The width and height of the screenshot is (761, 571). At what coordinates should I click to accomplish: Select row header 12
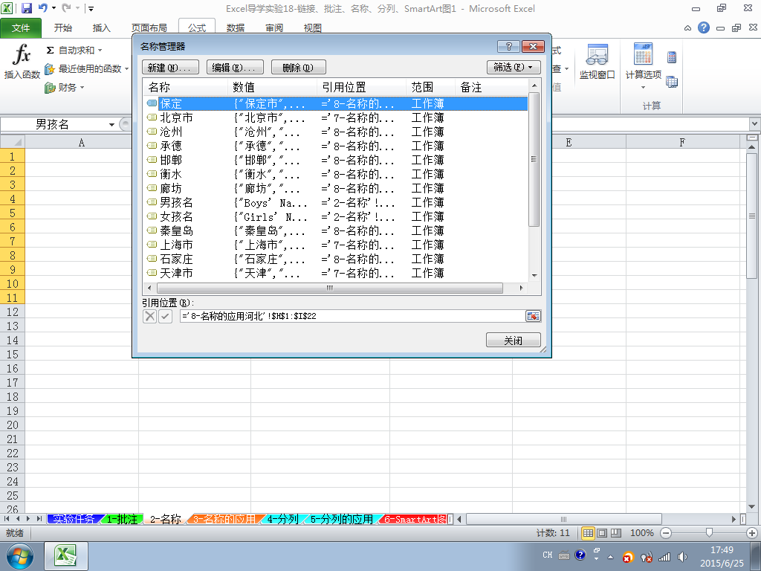[12, 312]
